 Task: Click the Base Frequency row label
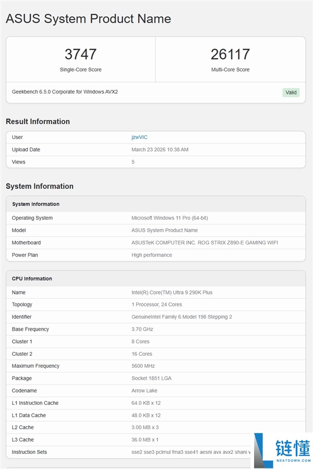(30, 330)
